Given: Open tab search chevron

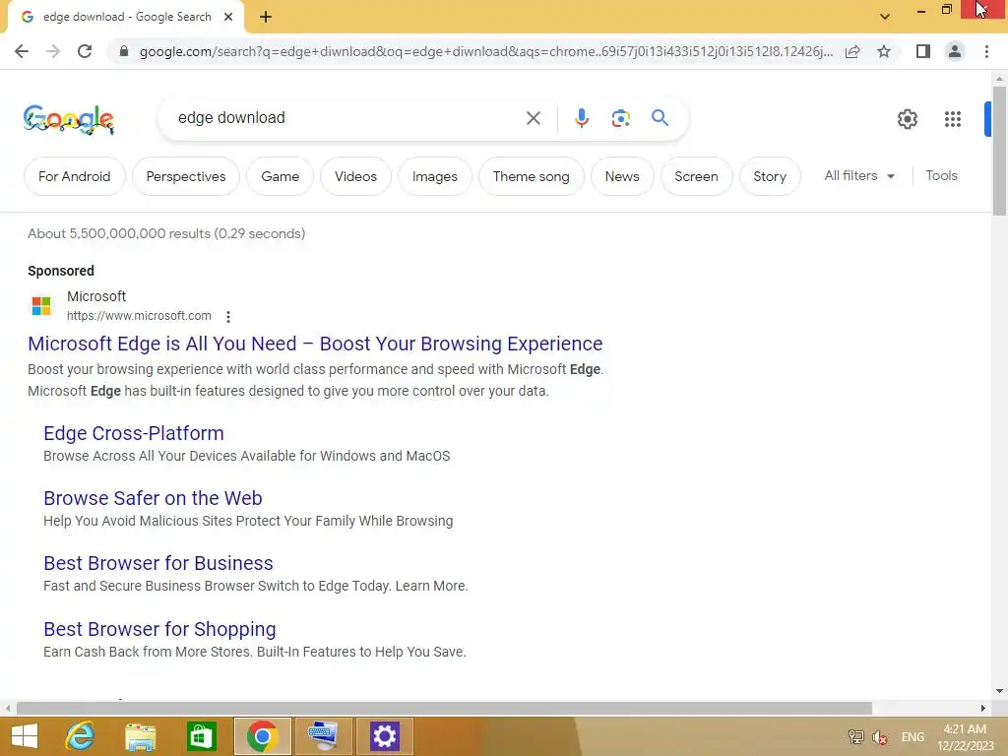Looking at the screenshot, I should (885, 17).
